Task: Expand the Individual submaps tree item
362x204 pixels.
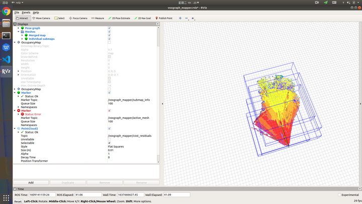Action: click(x=23, y=39)
